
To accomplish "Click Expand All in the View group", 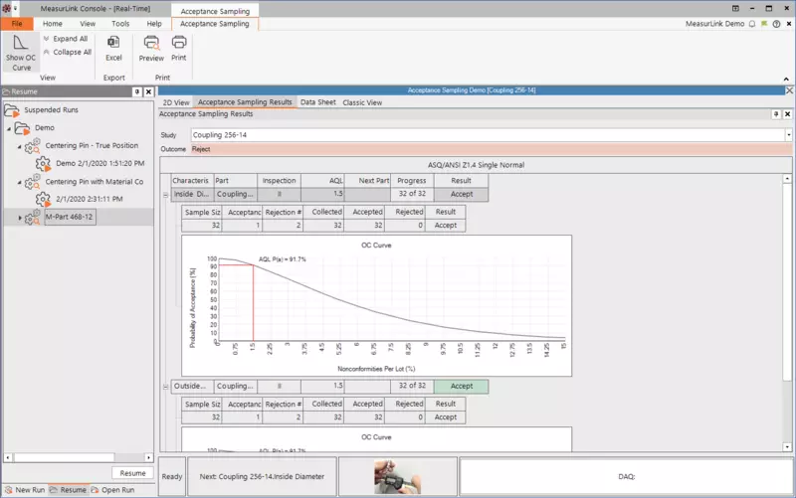I will tap(66, 39).
